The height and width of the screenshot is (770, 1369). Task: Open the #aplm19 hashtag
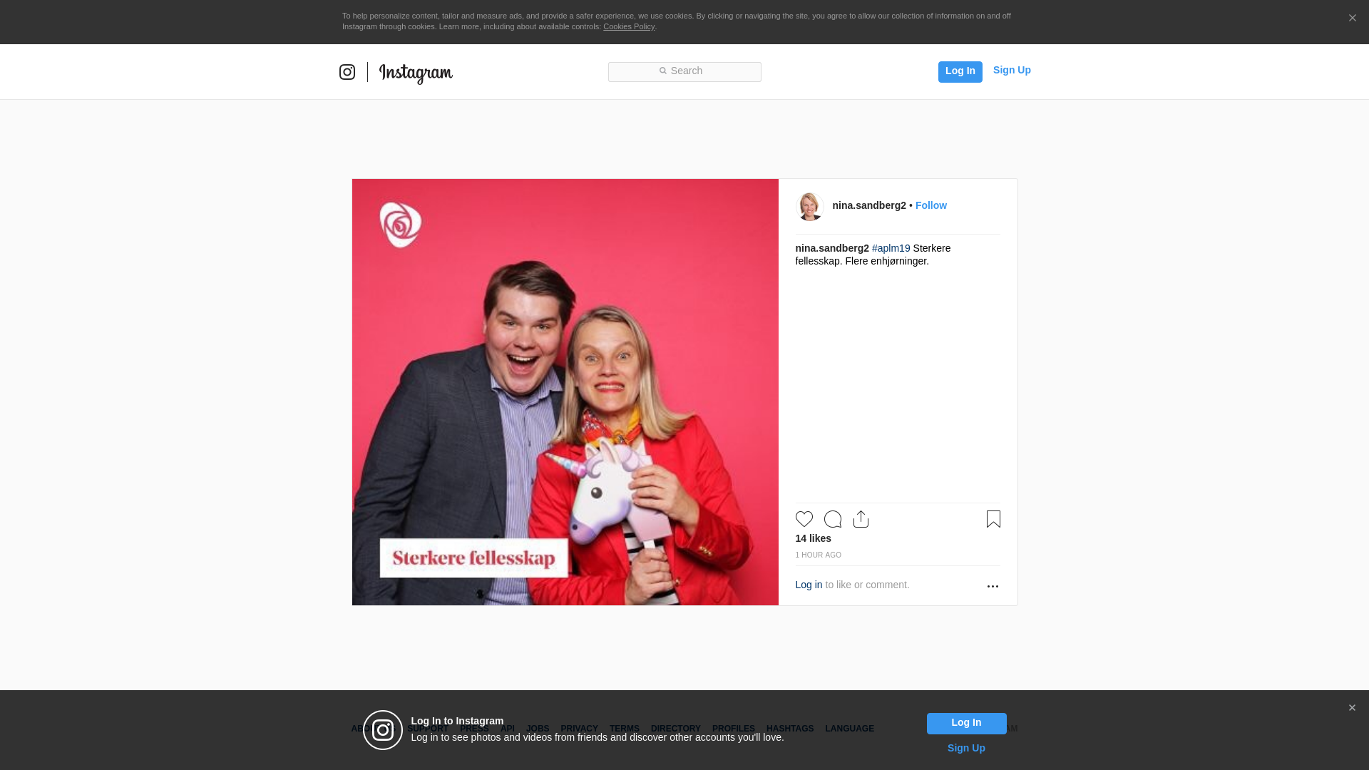pos(891,248)
